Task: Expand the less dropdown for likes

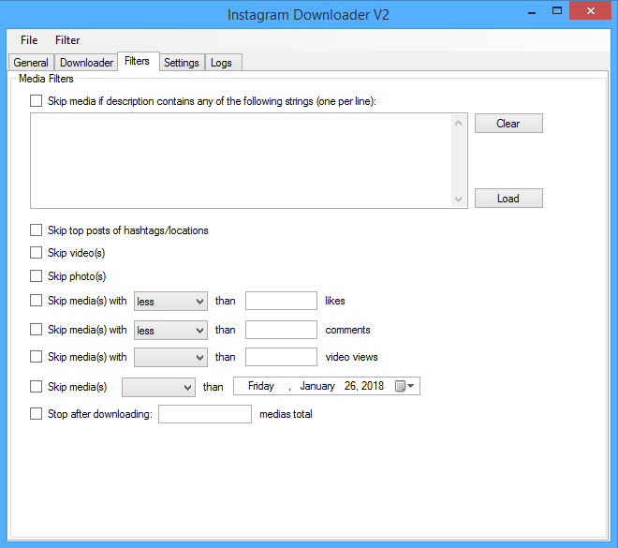Action: pyautogui.click(x=170, y=302)
